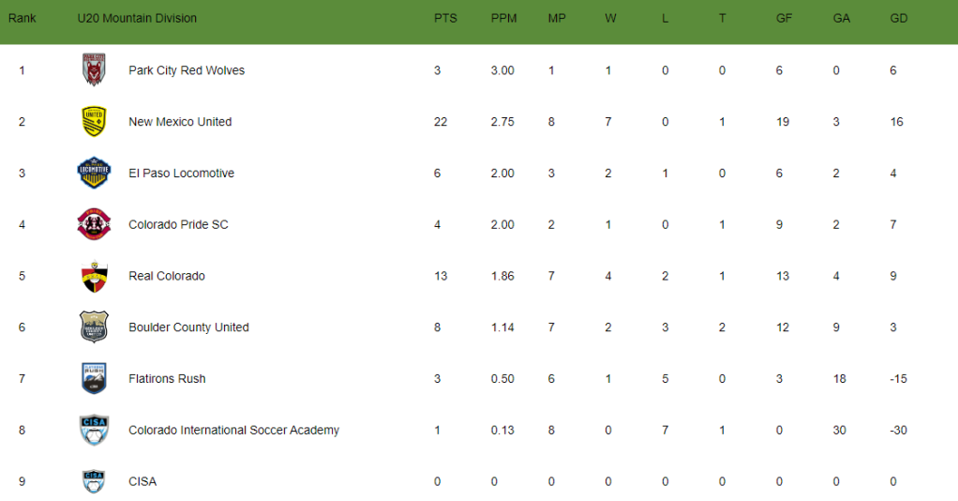The height and width of the screenshot is (501, 958).
Task: Click the Colorado International Soccer Academy logo
Action: click(94, 430)
